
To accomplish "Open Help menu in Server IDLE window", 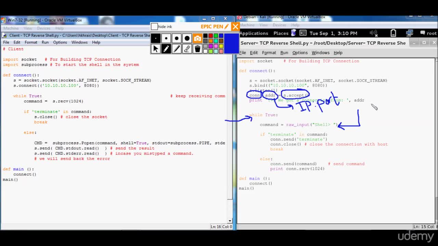I will click(338, 53).
